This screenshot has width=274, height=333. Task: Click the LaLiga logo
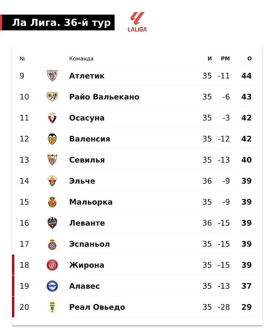pos(137,22)
